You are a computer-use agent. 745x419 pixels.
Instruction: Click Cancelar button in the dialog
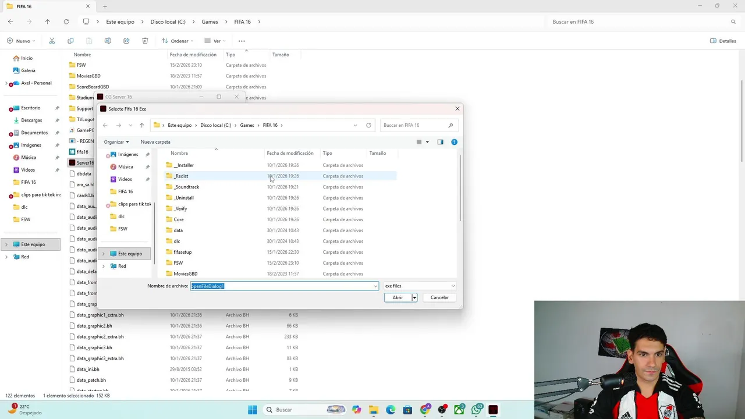pos(439,297)
